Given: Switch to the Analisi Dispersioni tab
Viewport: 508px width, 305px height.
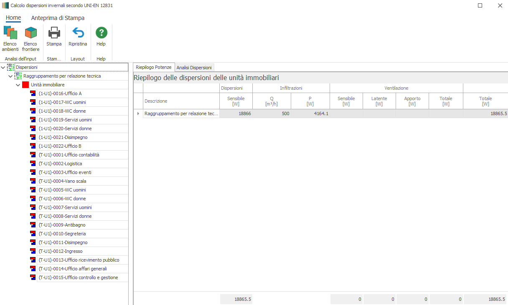Looking at the screenshot, I should [194, 68].
